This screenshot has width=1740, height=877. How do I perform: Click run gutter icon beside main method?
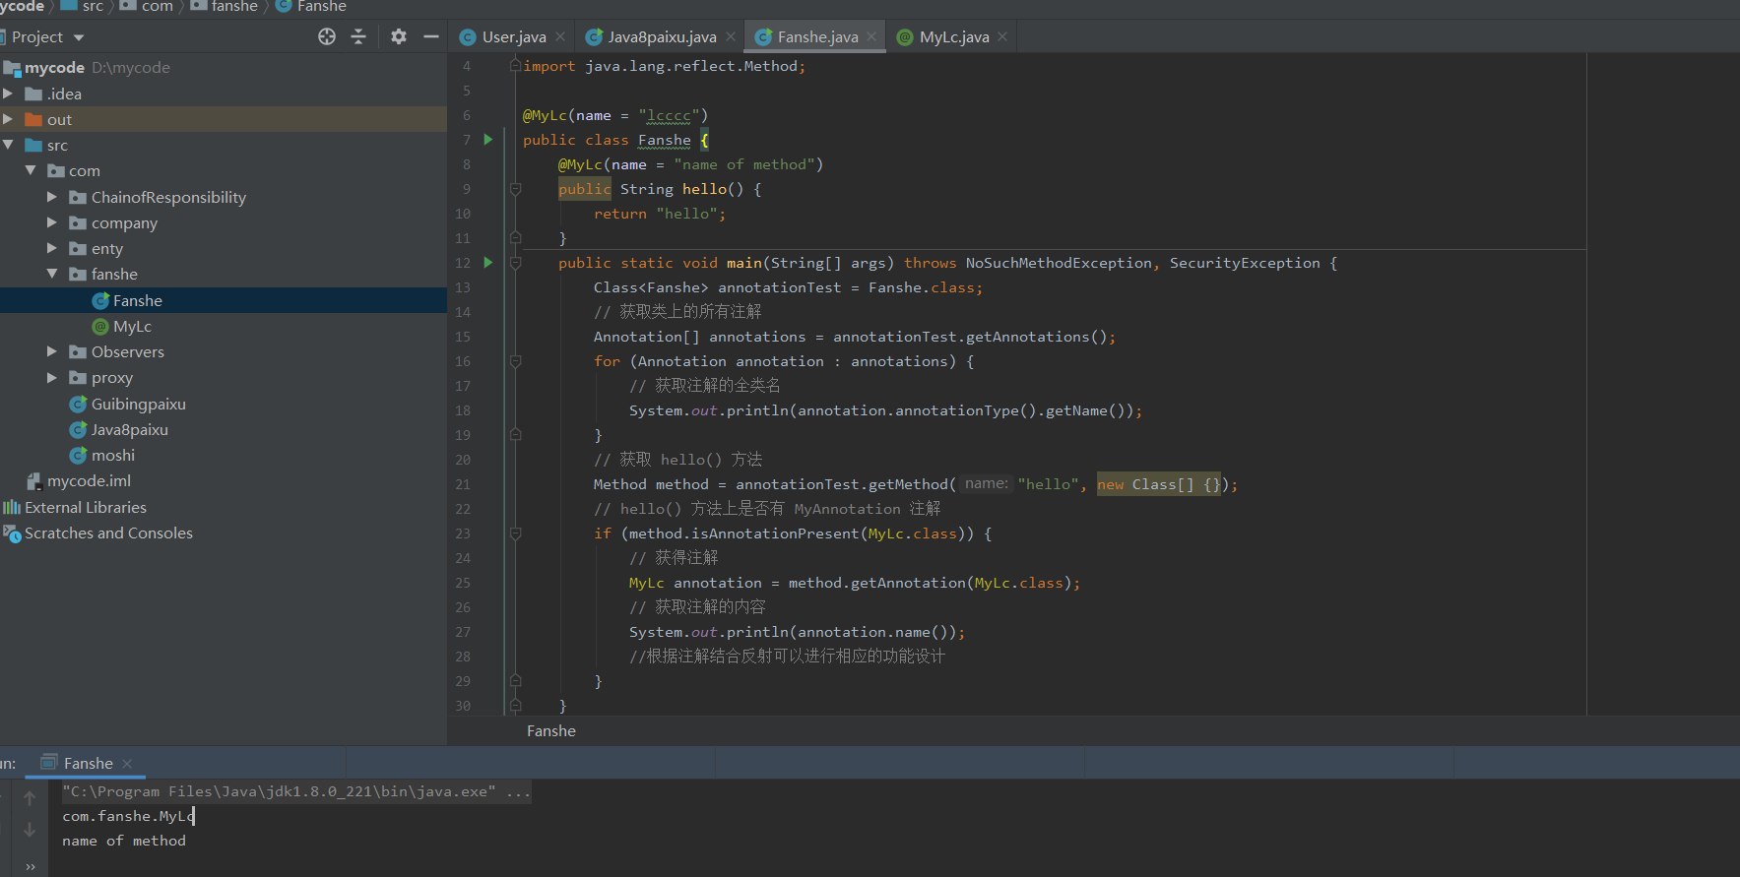(487, 263)
